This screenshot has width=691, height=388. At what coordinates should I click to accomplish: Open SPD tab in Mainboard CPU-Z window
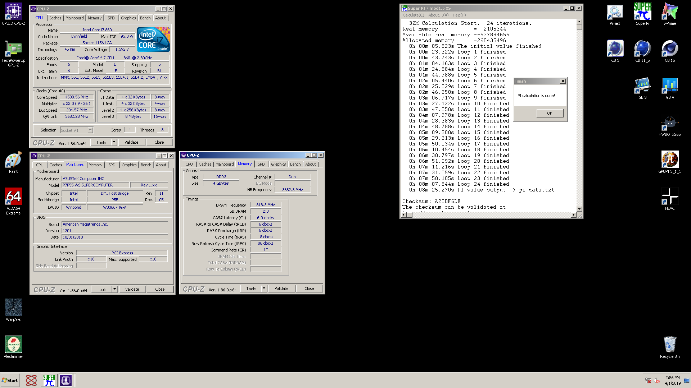tap(112, 165)
